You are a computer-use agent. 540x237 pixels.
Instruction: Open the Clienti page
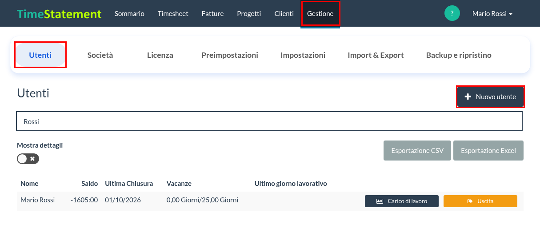[284, 14]
